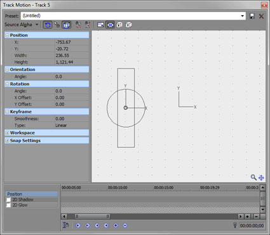270x235 pixels.
Task: Click the timeline horizontal scrollbar thumb
Action: [x=92, y=217]
